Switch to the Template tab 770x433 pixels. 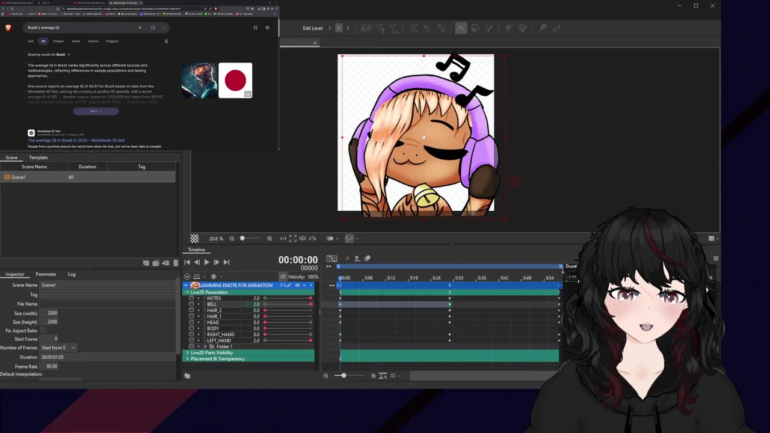click(38, 158)
